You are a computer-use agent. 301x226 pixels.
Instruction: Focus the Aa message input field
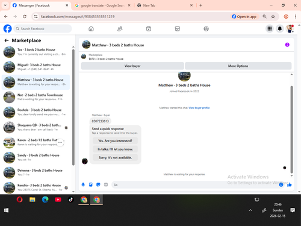tap(194, 184)
